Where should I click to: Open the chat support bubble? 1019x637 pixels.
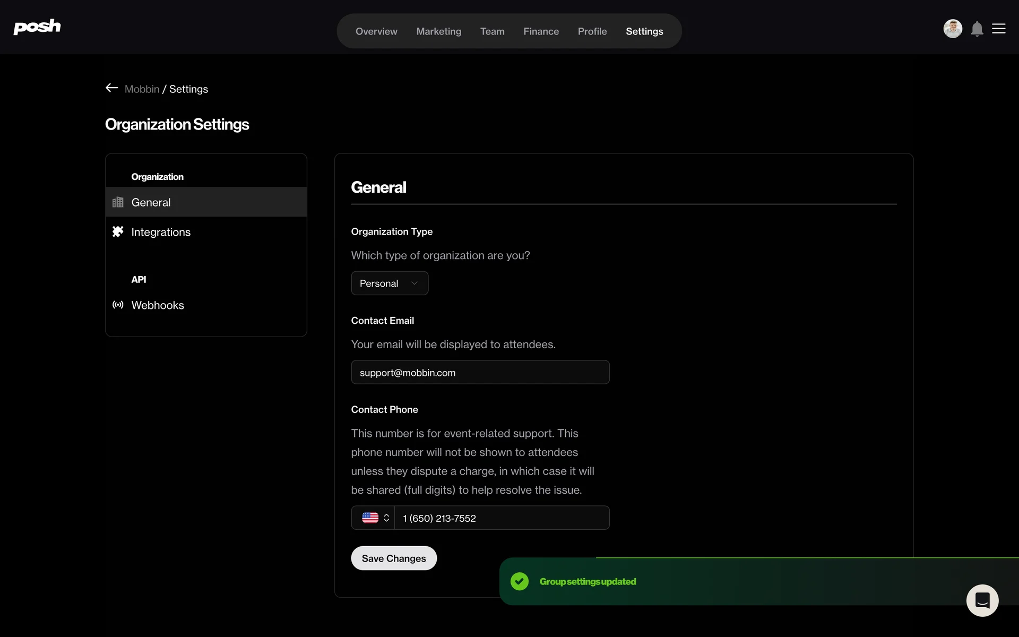[982, 600]
